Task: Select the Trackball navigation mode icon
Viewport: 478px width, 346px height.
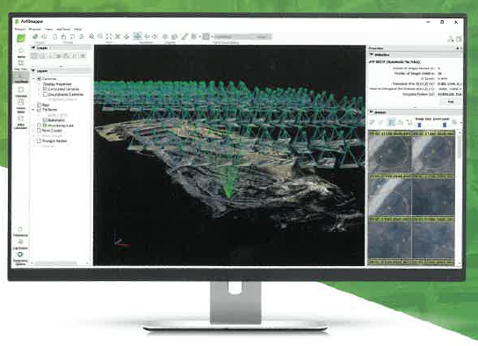Action: point(147,37)
